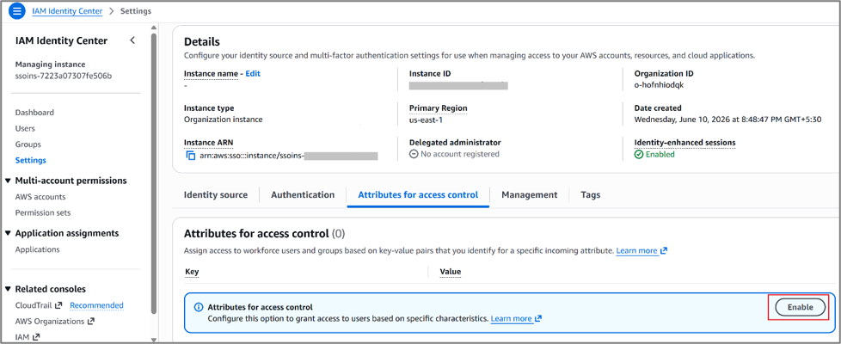This screenshot has height=344, width=841.
Task: Open CloudTrail console link
Action: (x=34, y=305)
